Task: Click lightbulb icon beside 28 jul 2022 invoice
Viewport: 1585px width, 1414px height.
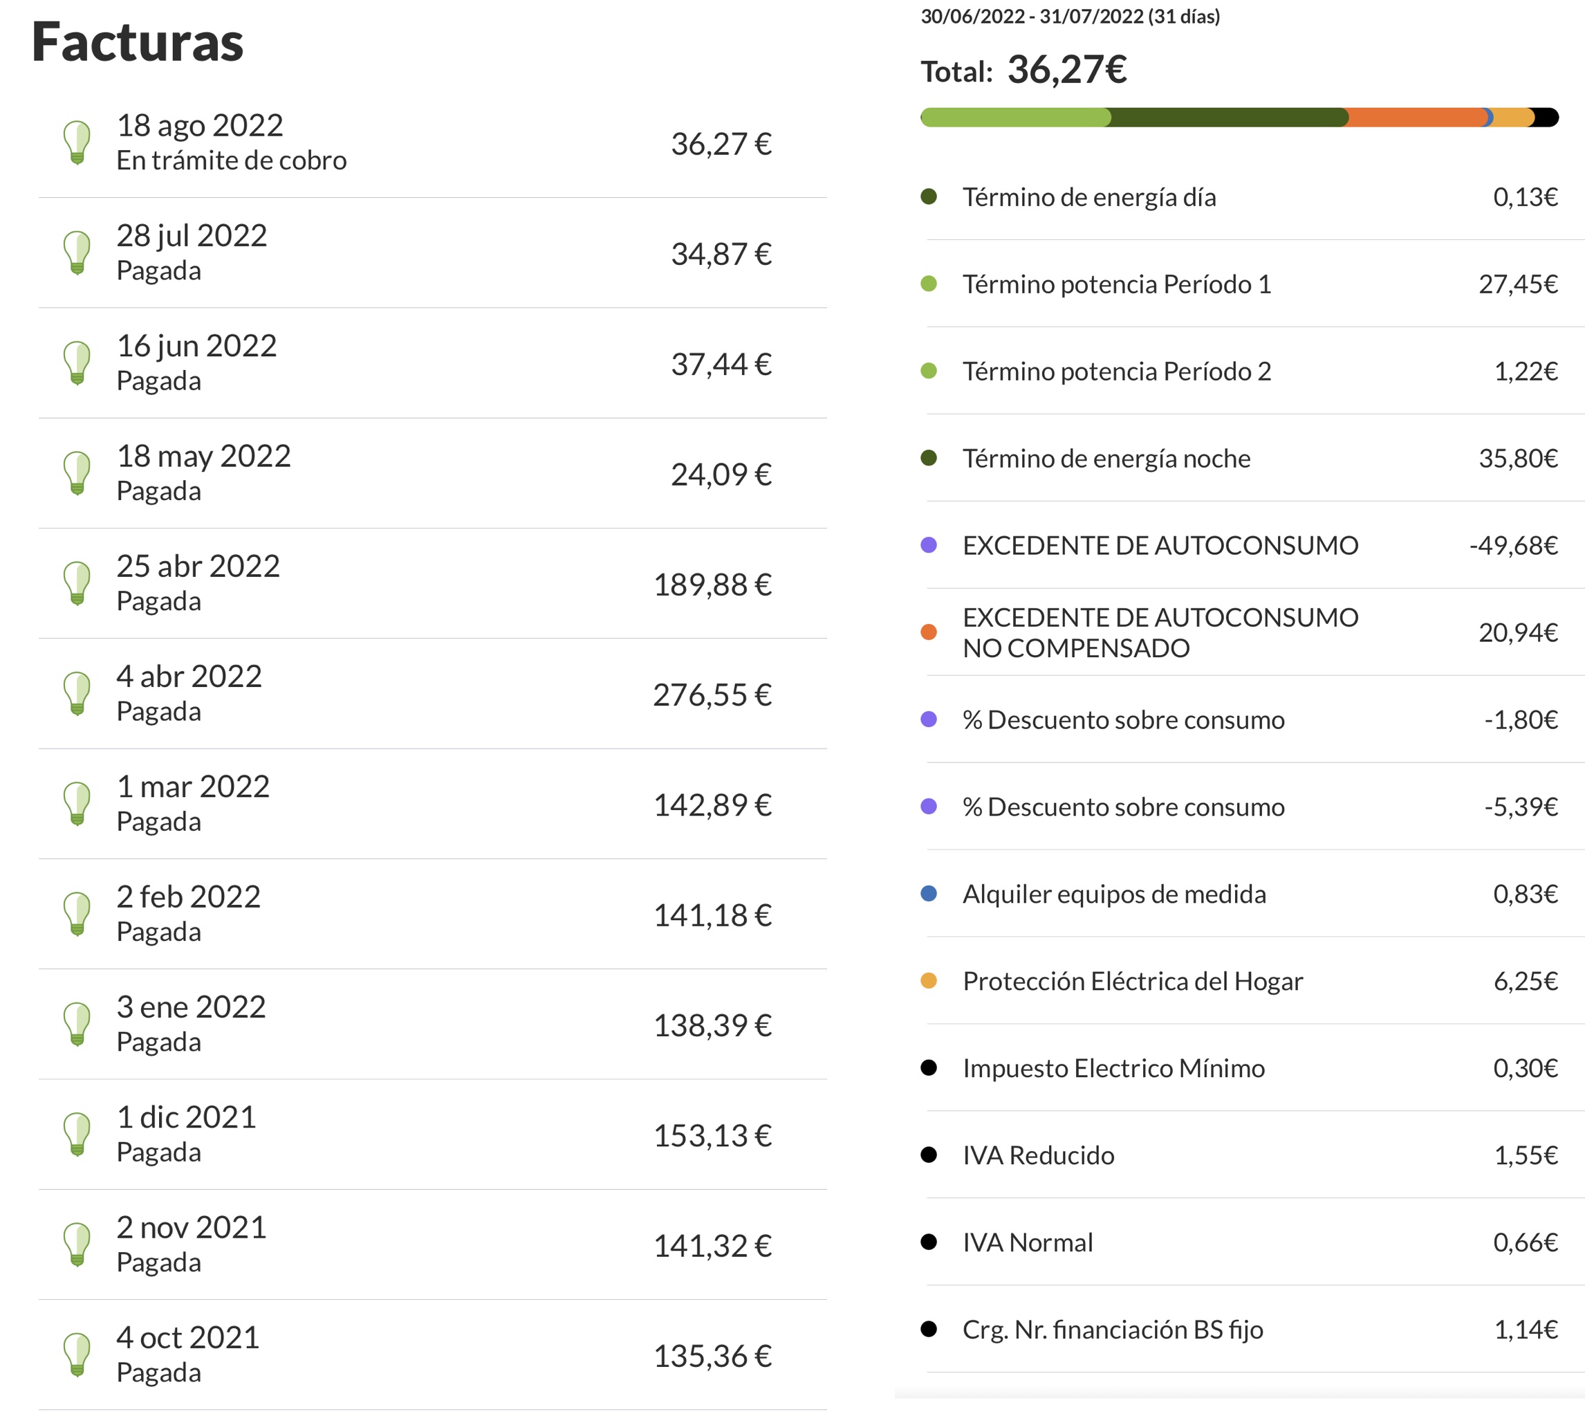Action: 77,253
